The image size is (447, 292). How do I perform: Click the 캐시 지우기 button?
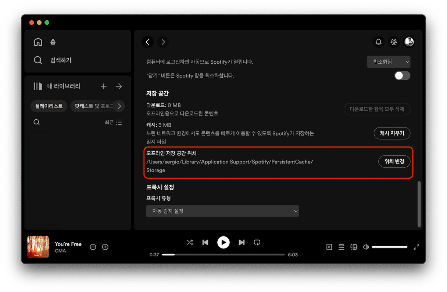pos(392,133)
